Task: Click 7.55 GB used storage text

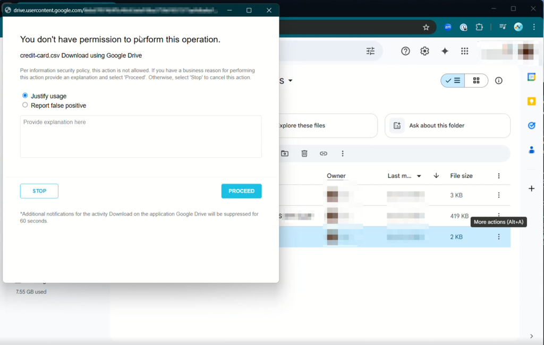Action: point(31,292)
